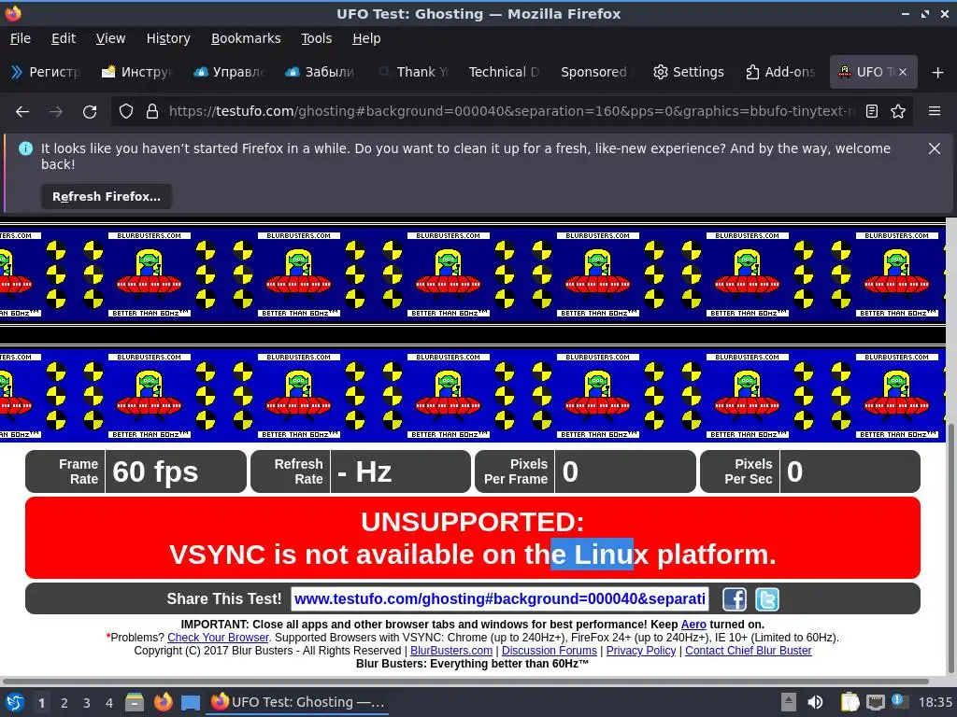Screen dimensions: 957x717
Task: Toggle reader view icon in address bar
Action: coord(872,112)
